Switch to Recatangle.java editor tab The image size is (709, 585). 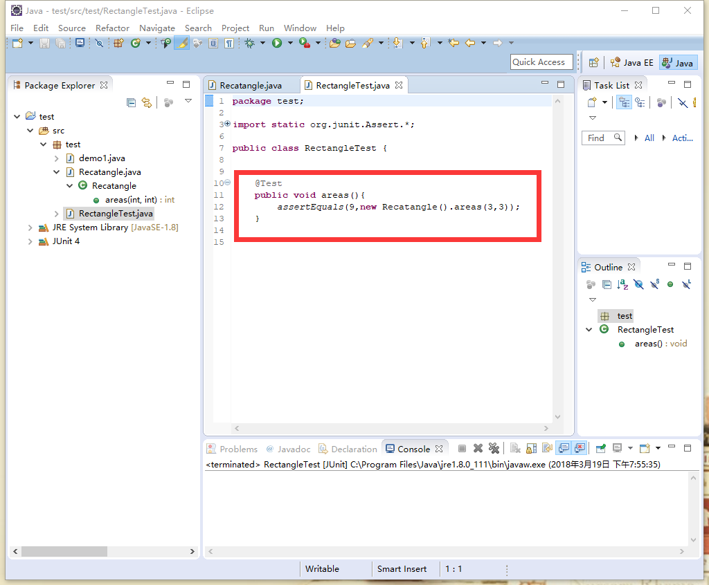[x=250, y=85]
